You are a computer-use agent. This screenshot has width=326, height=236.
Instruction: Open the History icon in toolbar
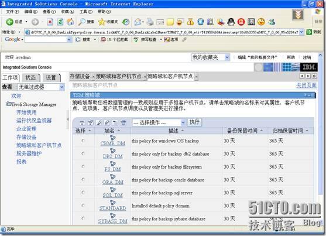click(126, 22)
